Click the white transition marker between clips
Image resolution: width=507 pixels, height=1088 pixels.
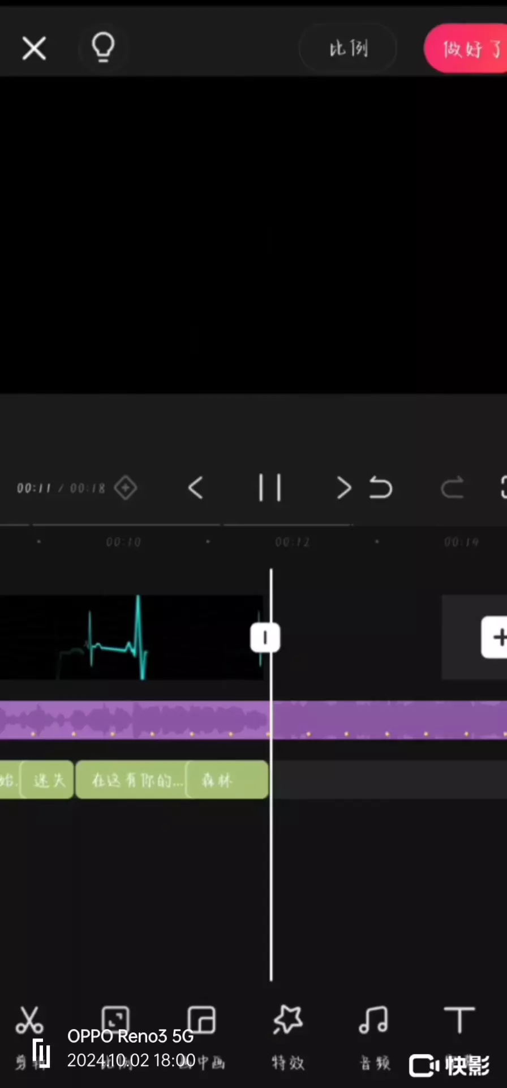265,637
